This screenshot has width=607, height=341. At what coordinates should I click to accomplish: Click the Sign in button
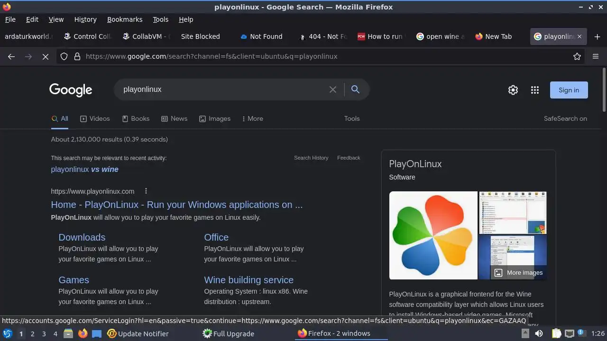pyautogui.click(x=569, y=90)
